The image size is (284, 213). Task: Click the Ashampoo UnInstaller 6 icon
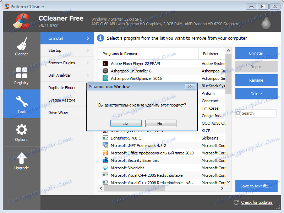click(105, 71)
